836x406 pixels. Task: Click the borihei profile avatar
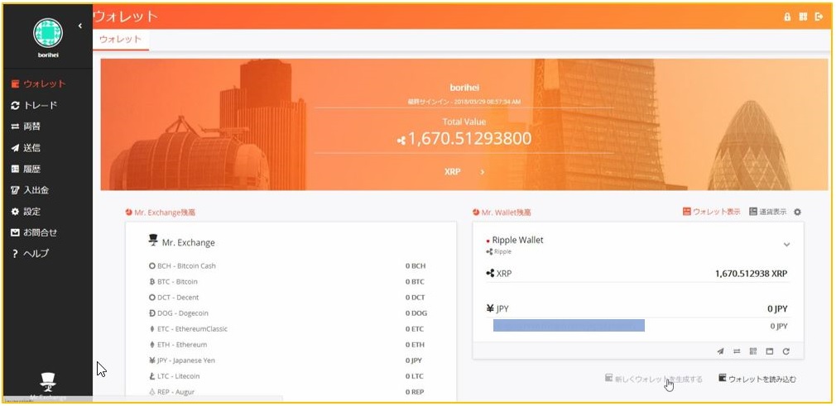coord(47,32)
